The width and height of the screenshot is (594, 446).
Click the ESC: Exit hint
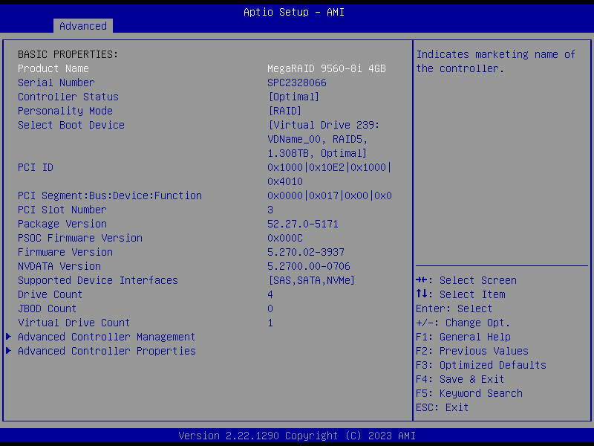[x=443, y=407]
